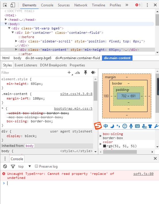Activate the inspect element picker tool
Image resolution: width=159 pixels, height=204 pixels.
(5, 5)
